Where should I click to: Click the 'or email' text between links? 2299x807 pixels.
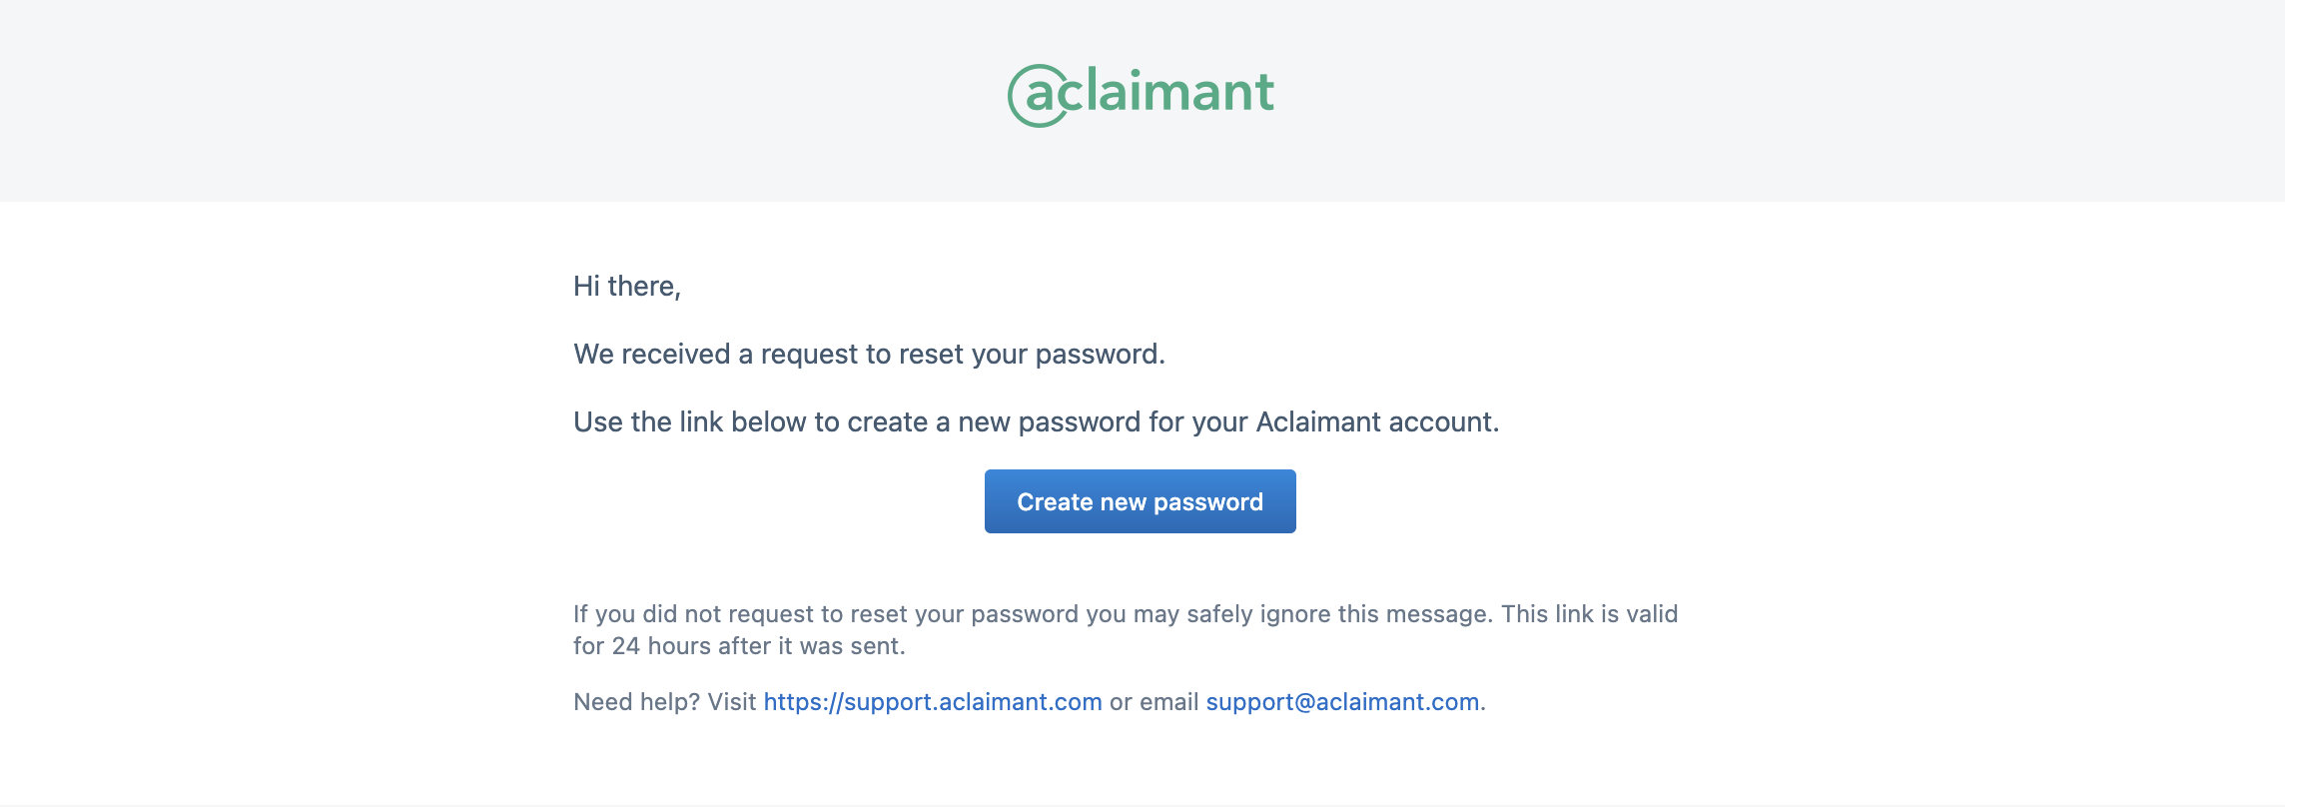coord(1154,702)
